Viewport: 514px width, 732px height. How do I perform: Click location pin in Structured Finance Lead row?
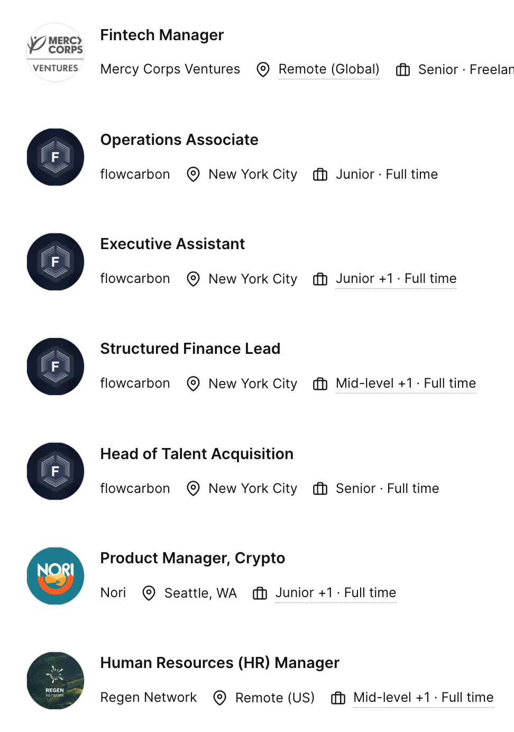coord(194,383)
